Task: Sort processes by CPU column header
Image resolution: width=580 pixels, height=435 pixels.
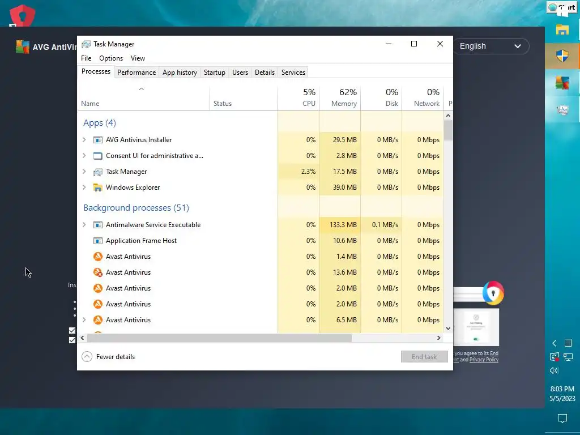Action: click(298, 97)
